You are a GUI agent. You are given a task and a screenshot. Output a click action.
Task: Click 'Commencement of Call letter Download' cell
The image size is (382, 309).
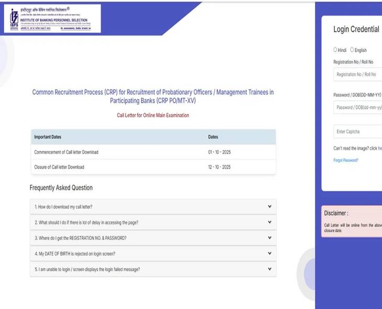click(66, 152)
